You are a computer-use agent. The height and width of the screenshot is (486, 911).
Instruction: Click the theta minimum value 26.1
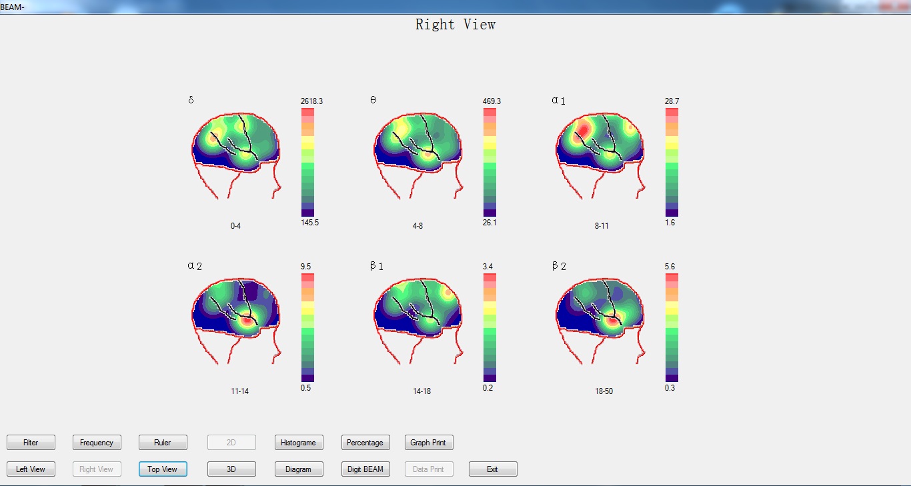pos(490,223)
